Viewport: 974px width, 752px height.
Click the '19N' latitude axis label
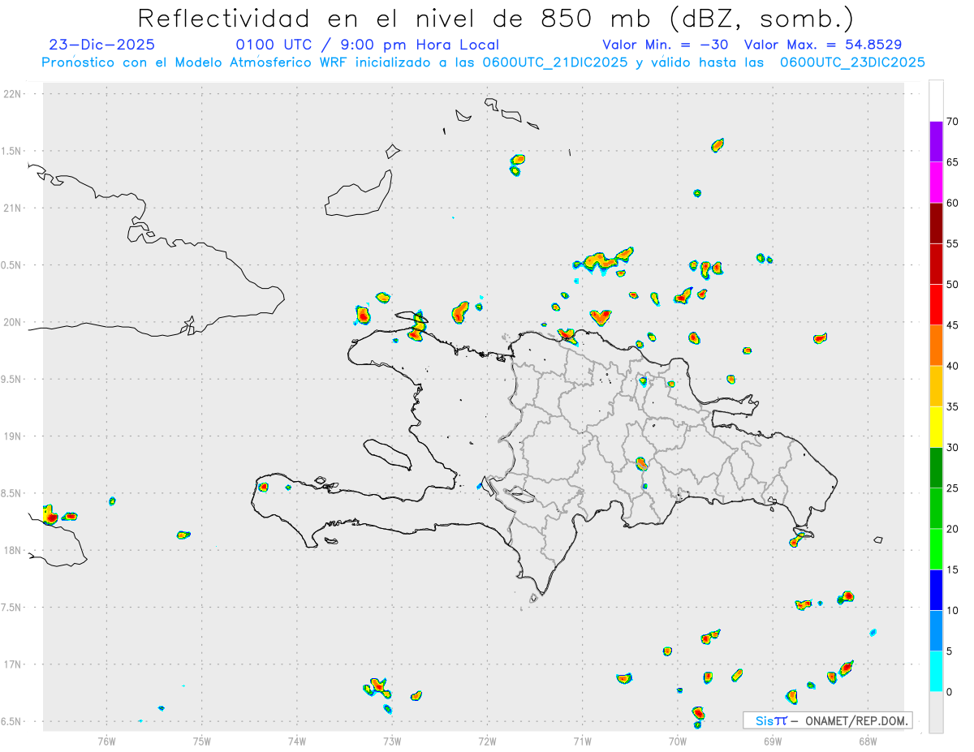pyautogui.click(x=12, y=436)
